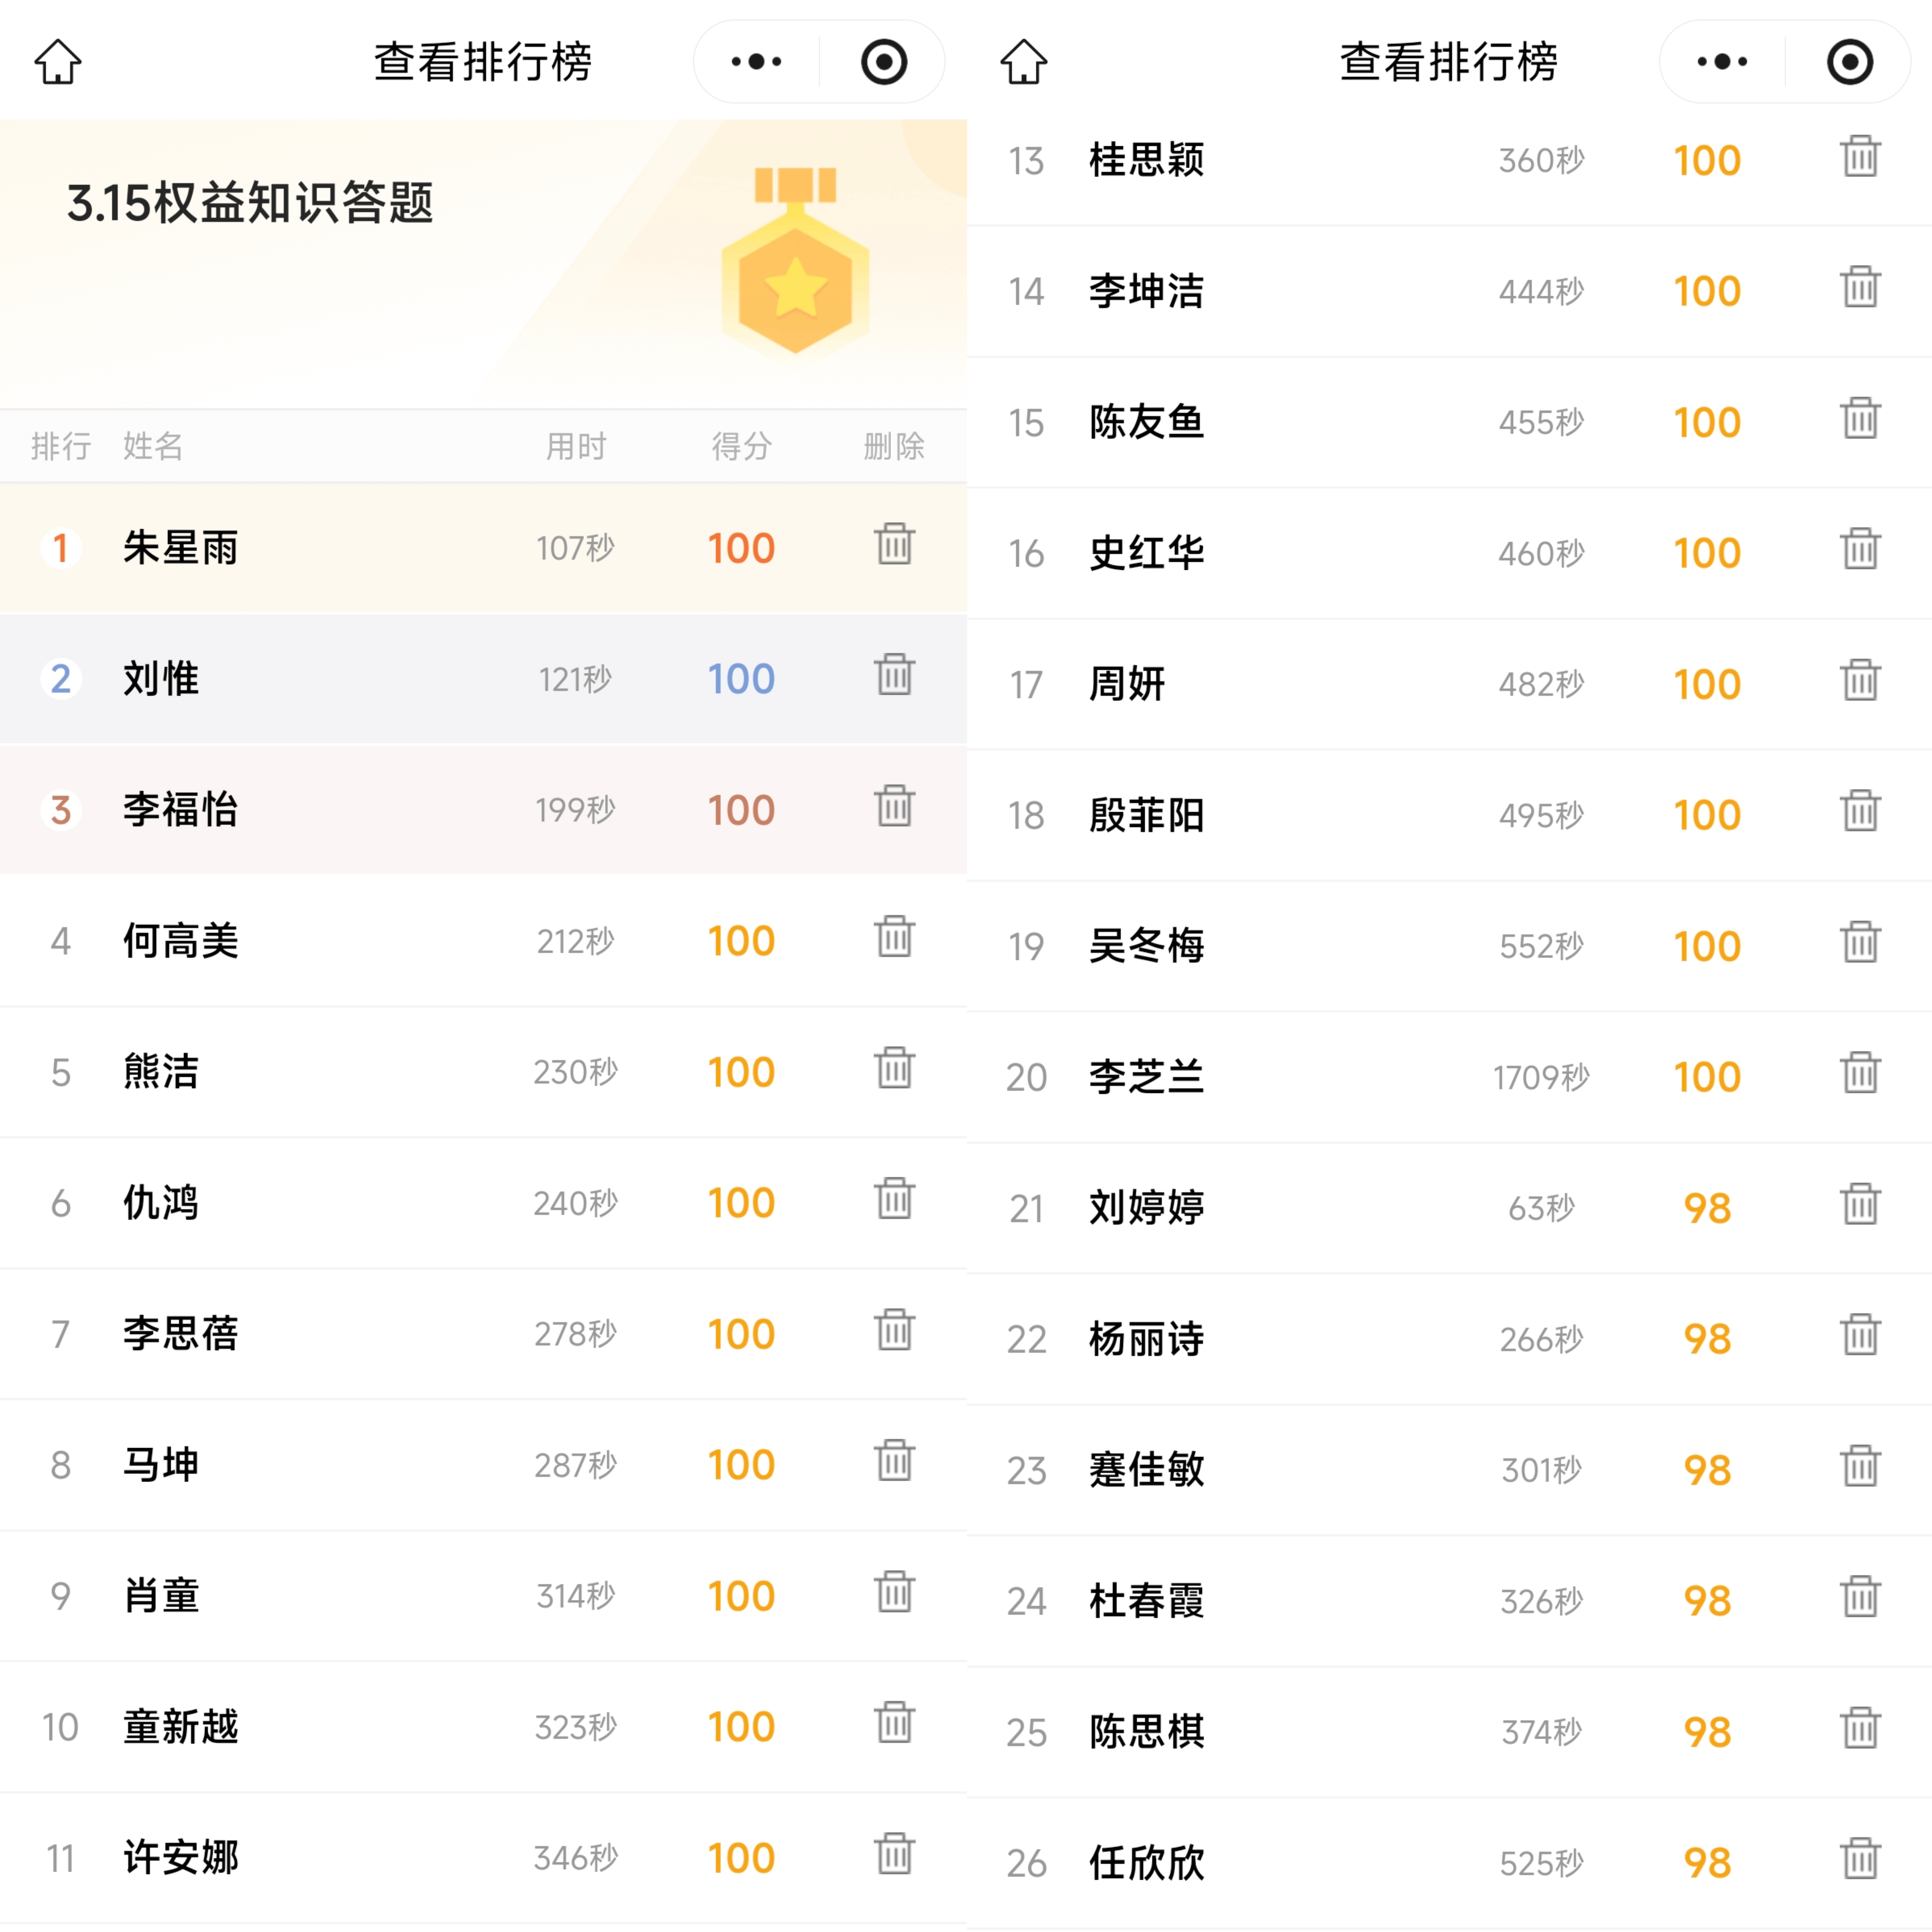Click the gold medal badge image
This screenshot has height=1932, width=1932.
(795, 265)
